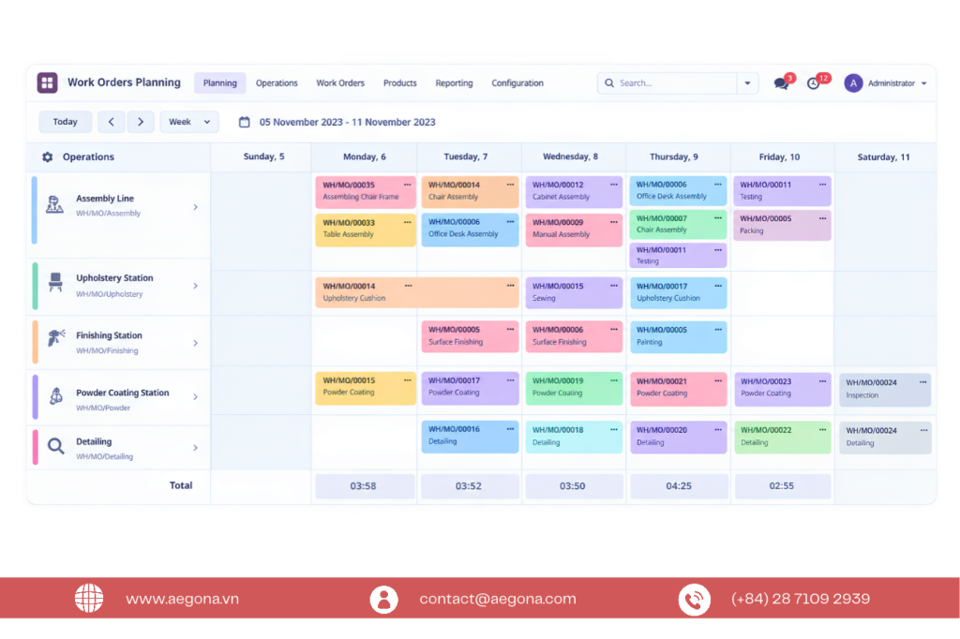Click the Finishing Station spray gun icon
This screenshot has height=639, width=960.
55,337
